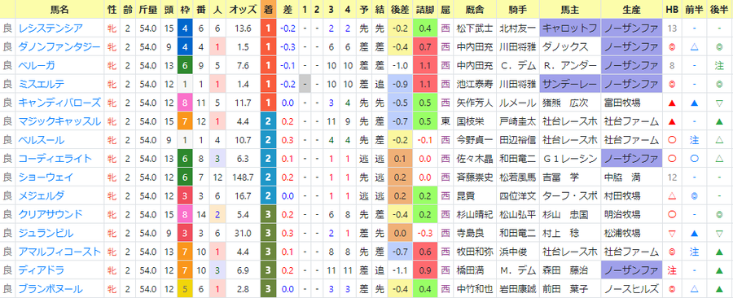Open the レシステンシア horse page
Image resolution: width=733 pixels, height=298 pixels.
(x=50, y=28)
